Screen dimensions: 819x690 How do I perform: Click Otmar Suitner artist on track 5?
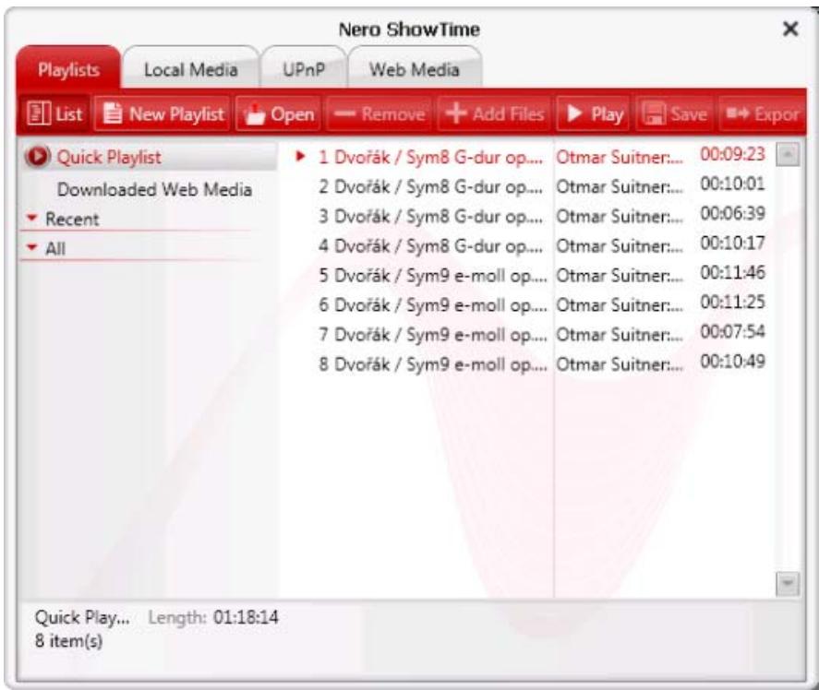pyautogui.click(x=620, y=275)
